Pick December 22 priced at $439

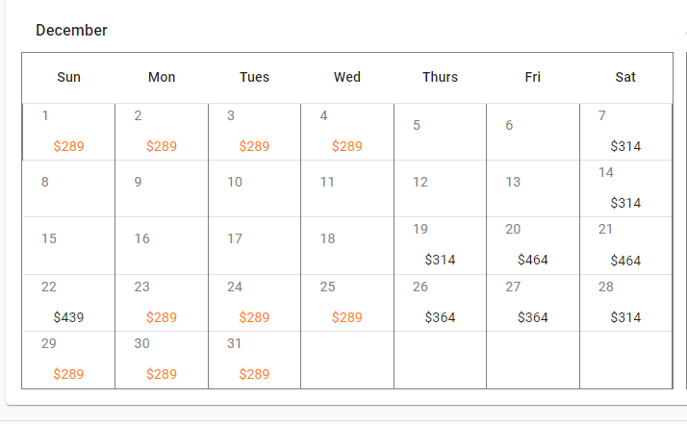coord(68,303)
